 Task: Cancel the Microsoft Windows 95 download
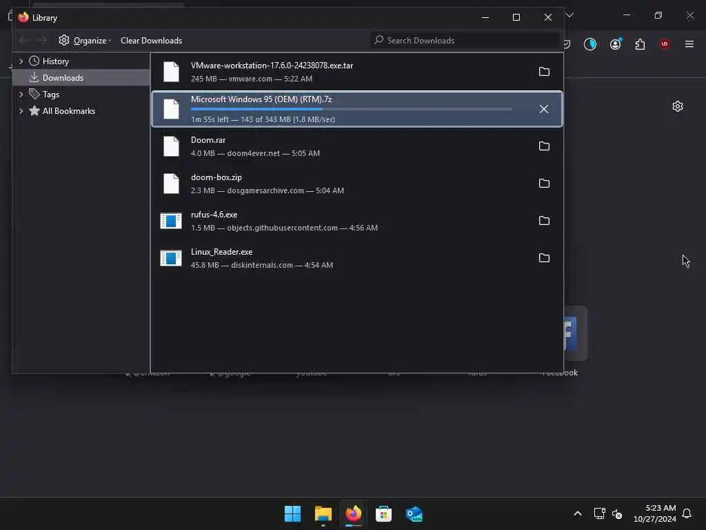544,109
